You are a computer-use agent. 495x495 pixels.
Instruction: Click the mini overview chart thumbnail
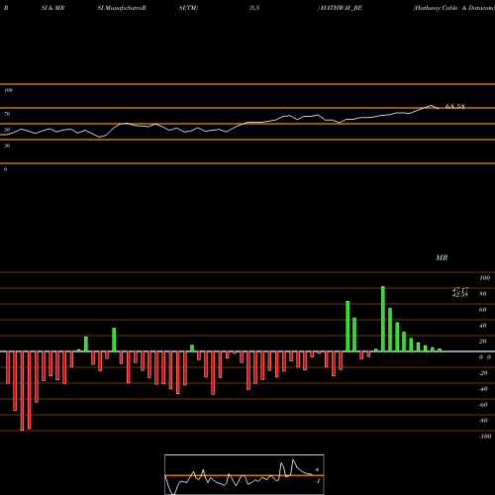(245, 474)
